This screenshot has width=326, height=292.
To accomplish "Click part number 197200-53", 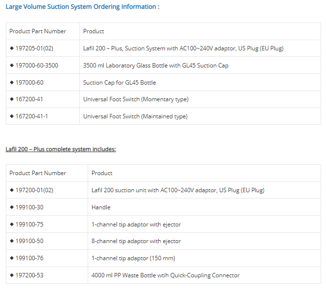I will pyautogui.click(x=29, y=275).
